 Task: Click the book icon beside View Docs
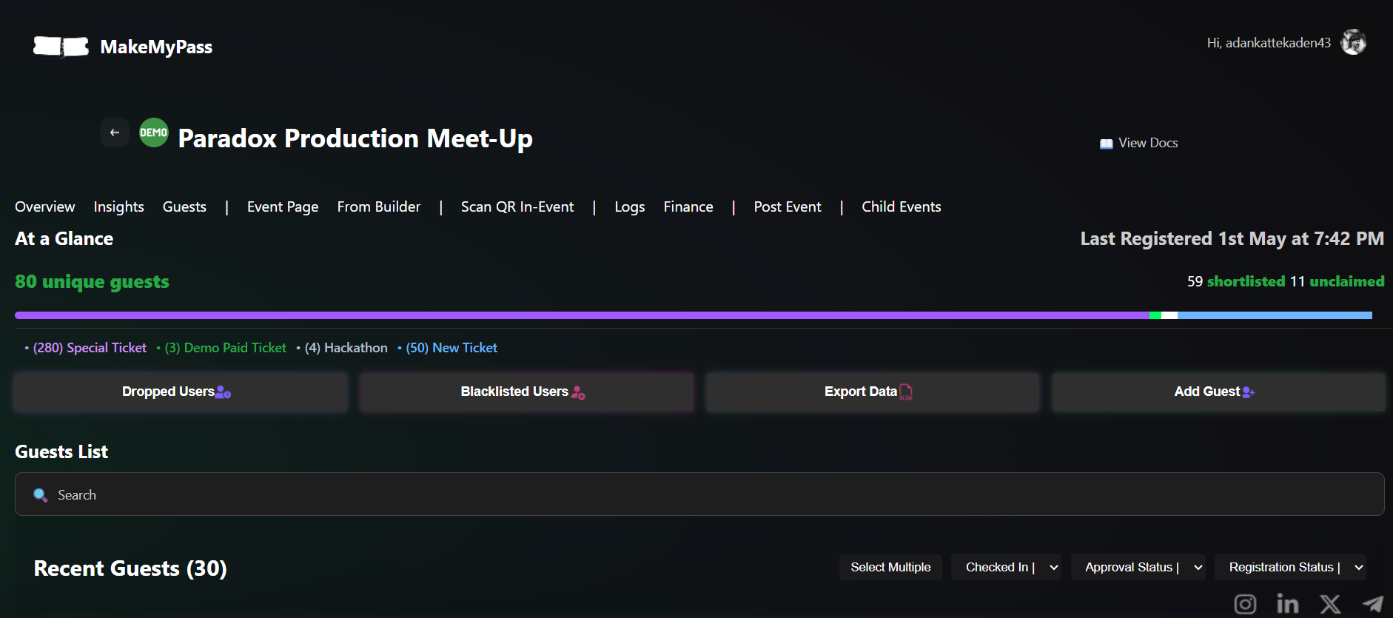[x=1106, y=144]
